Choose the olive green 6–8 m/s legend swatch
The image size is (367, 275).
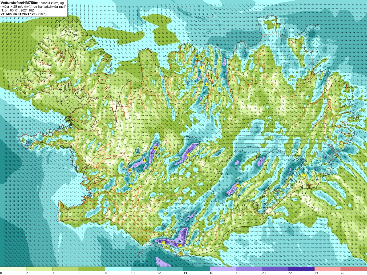coord(92,269)
